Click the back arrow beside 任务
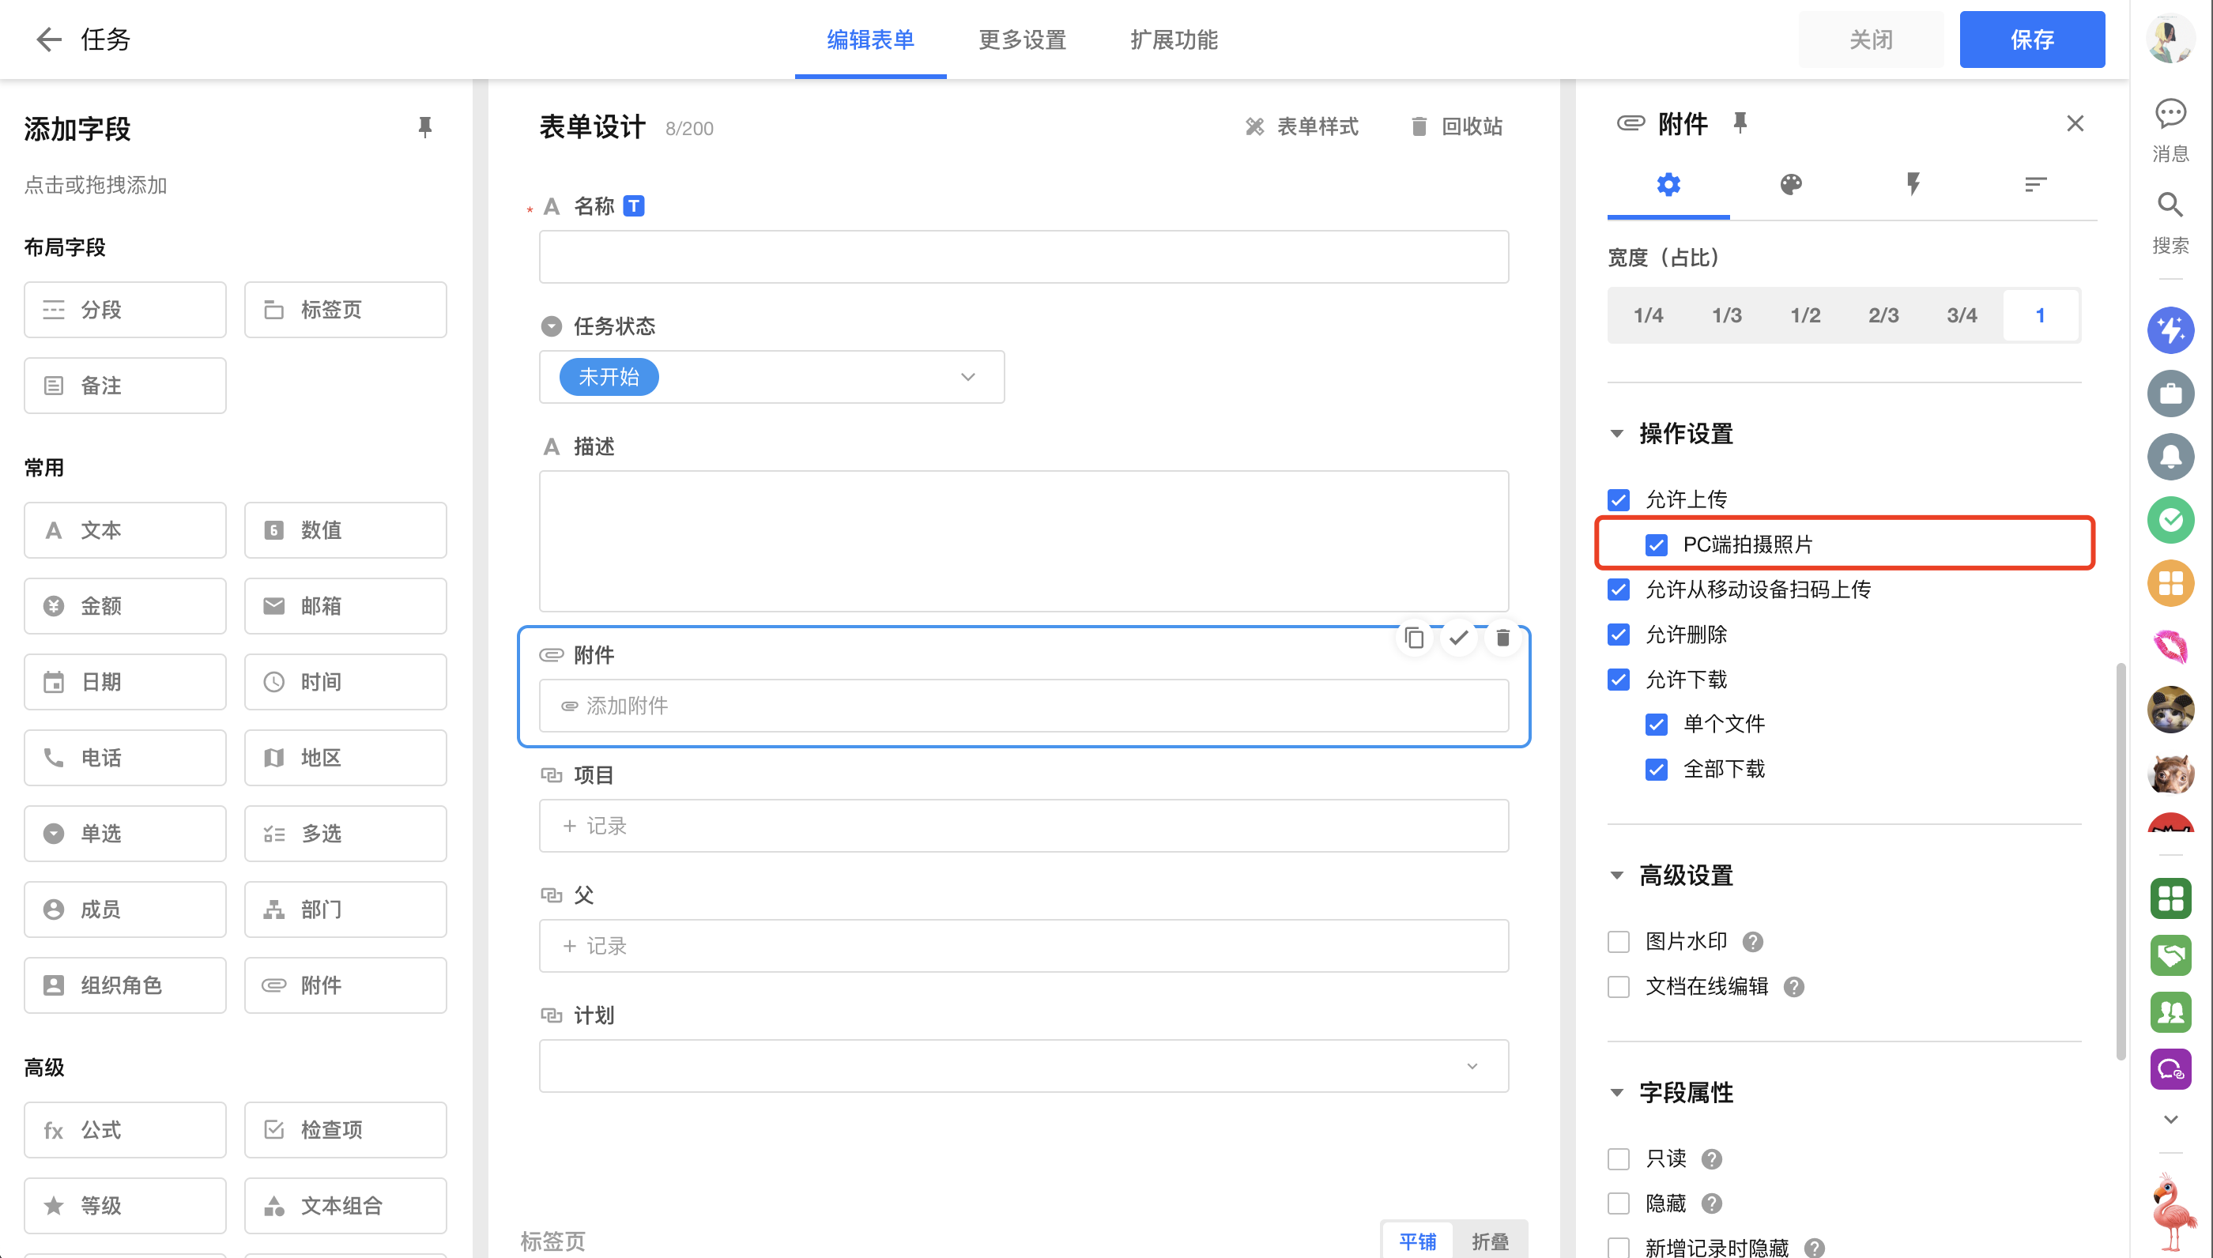 48,40
